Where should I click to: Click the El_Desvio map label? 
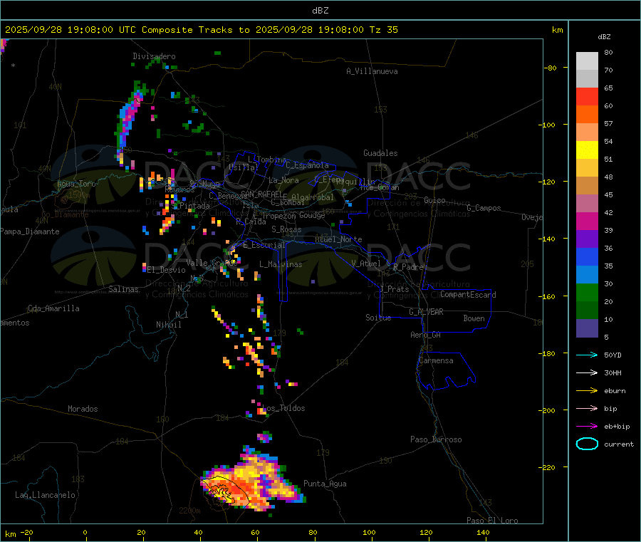coord(167,270)
